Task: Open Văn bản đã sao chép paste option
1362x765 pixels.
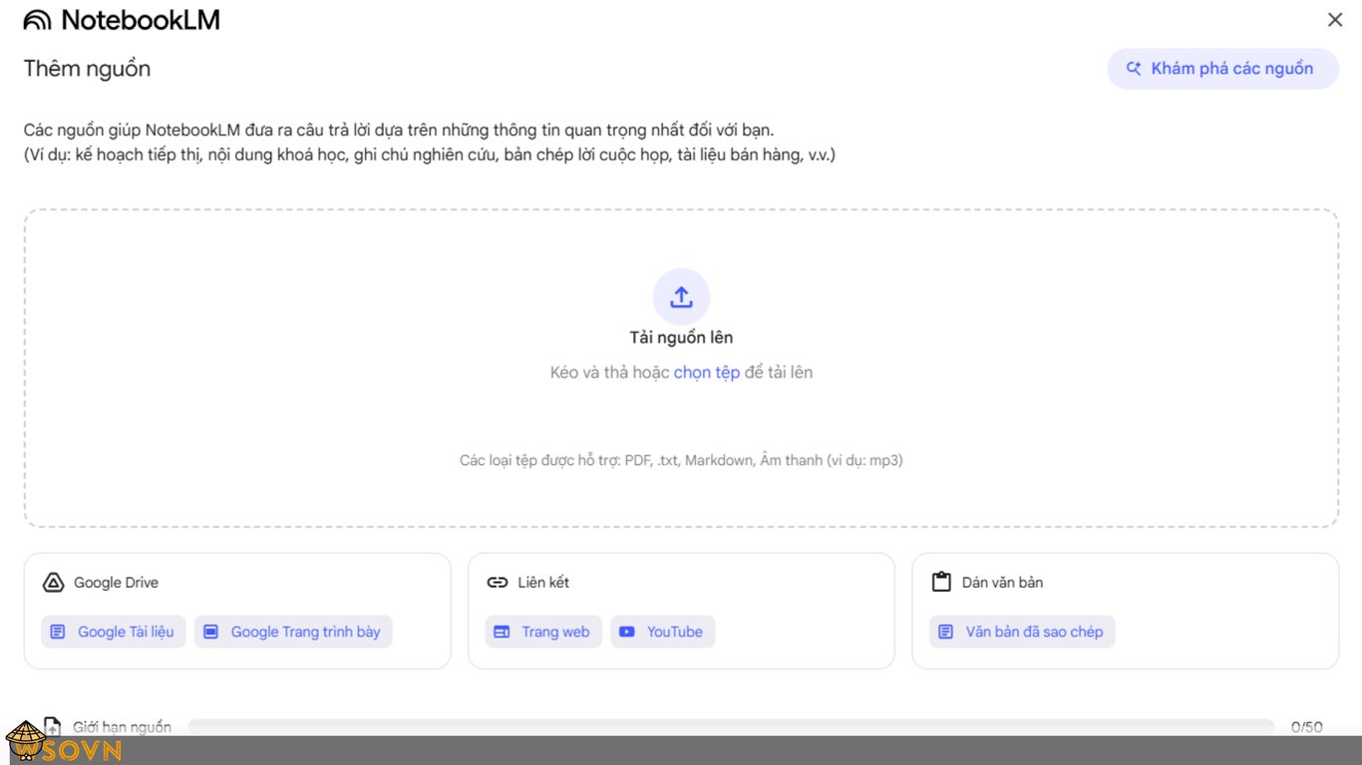Action: click(x=1021, y=631)
